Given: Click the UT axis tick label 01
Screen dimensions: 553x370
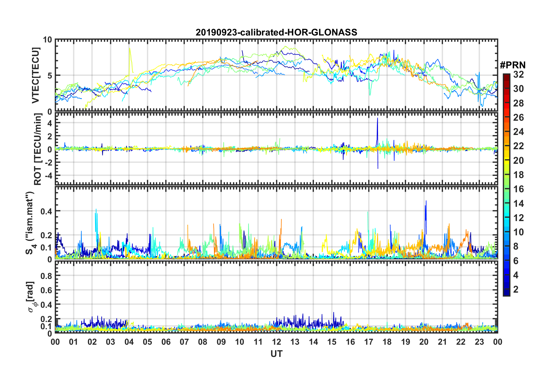Looking at the screenshot, I should [x=74, y=342].
